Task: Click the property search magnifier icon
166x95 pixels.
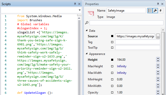Action: (87, 23)
